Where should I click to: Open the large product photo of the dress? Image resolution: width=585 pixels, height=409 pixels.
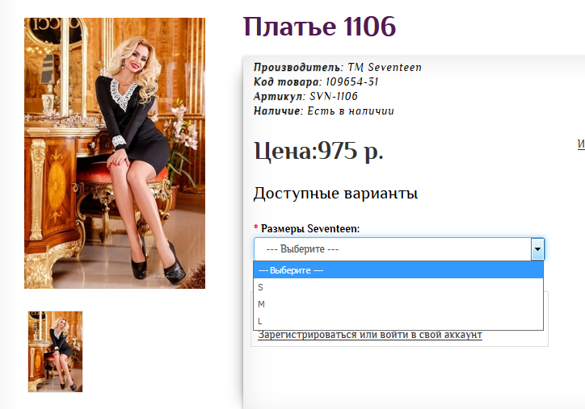click(x=115, y=153)
